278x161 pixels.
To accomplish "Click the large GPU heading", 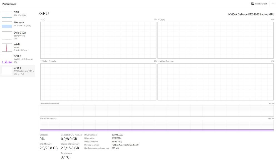I will pos(44,13).
